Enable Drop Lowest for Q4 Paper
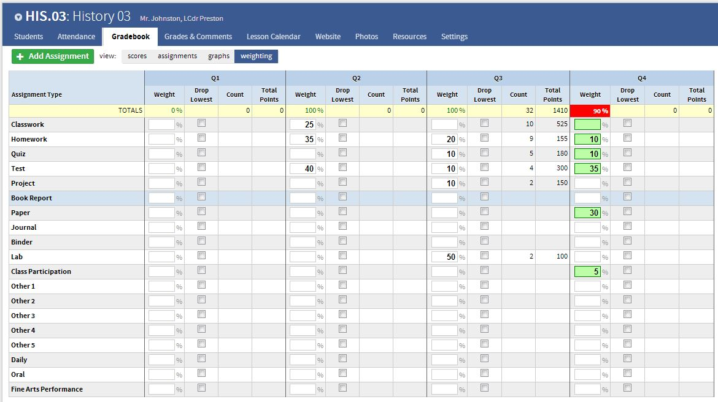 pyautogui.click(x=627, y=213)
